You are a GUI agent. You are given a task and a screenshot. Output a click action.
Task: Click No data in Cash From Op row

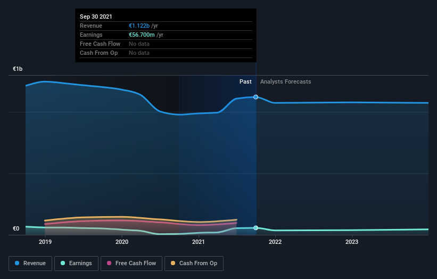pos(139,53)
